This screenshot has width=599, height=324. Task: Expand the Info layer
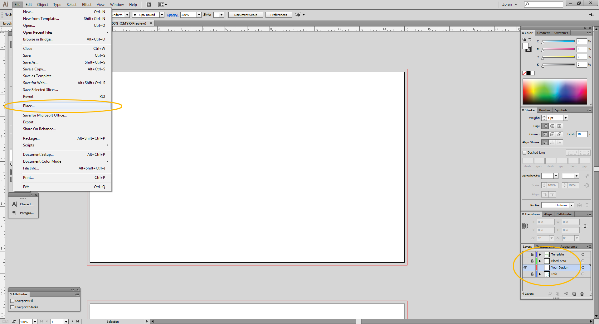pos(540,274)
